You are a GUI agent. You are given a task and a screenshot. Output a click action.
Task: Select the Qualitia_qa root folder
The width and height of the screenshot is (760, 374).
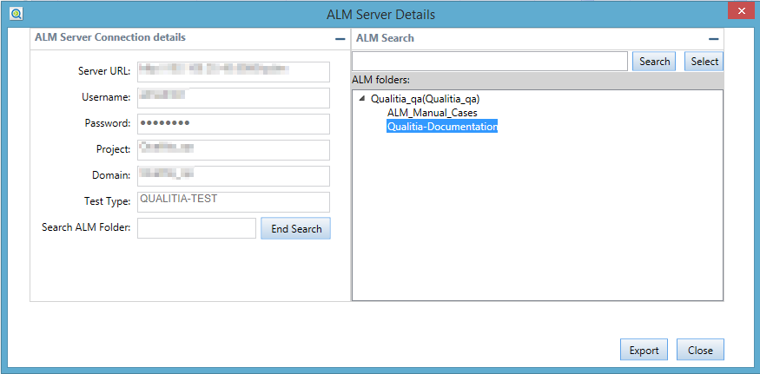(x=426, y=99)
